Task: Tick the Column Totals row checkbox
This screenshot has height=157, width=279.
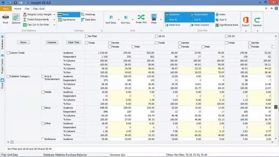Action: 8,53
